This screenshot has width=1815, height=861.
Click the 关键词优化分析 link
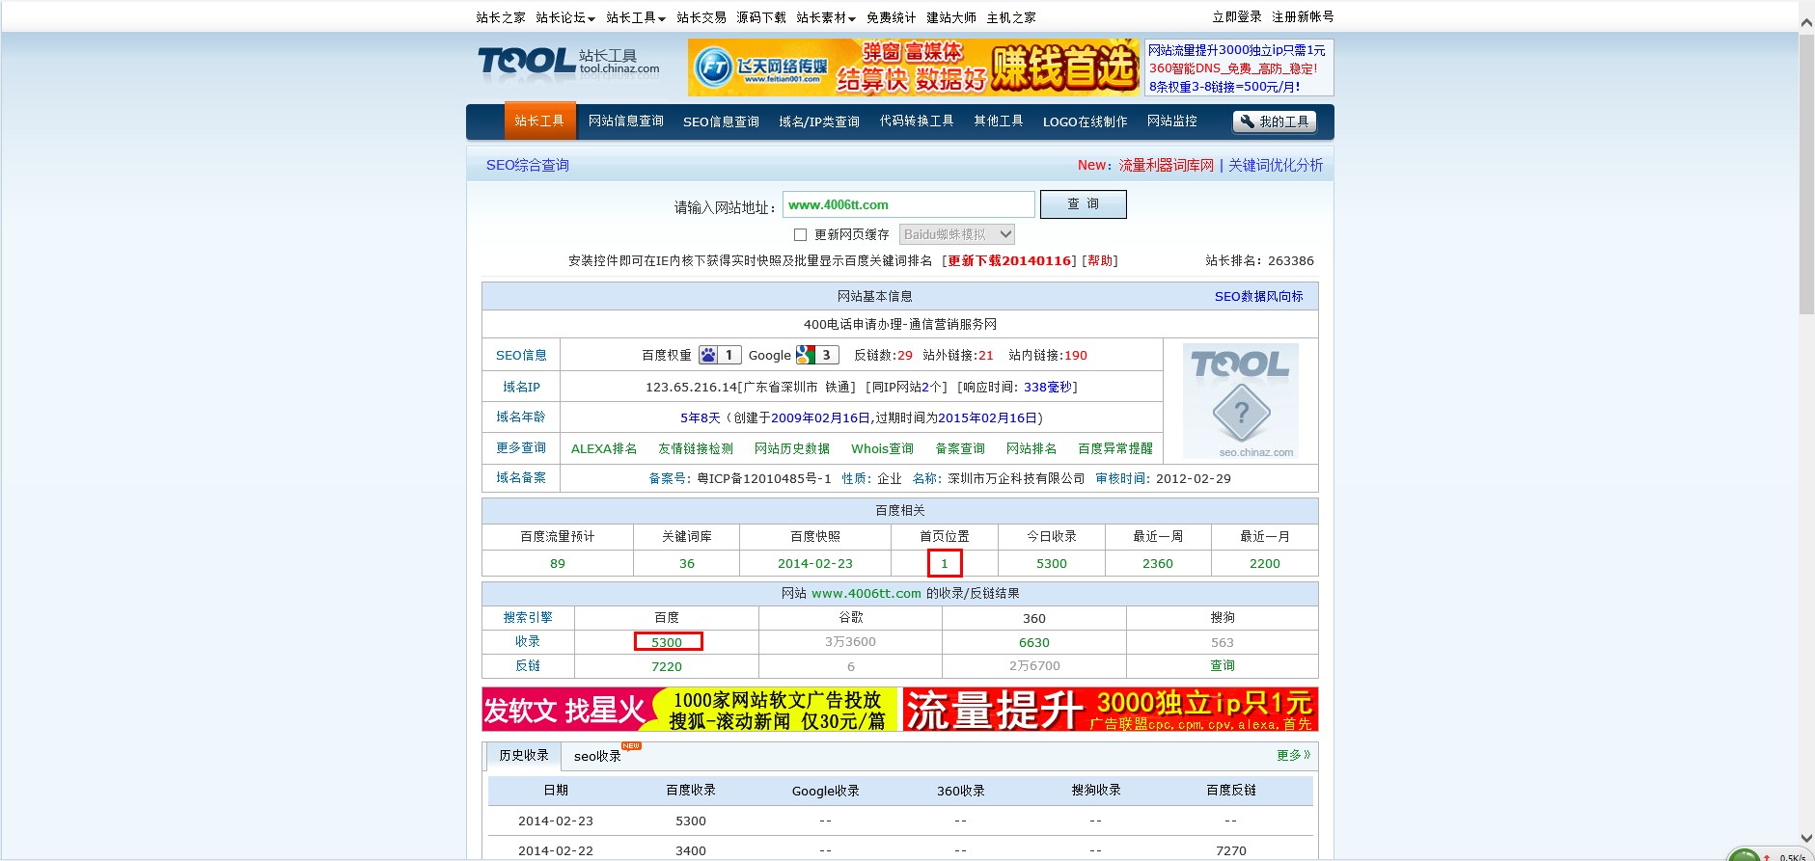pyautogui.click(x=1276, y=165)
